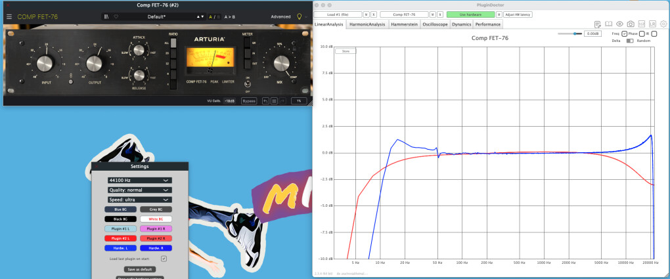Click the X next to Load #1 slot
This screenshot has height=279, width=670.
pos(374,14)
